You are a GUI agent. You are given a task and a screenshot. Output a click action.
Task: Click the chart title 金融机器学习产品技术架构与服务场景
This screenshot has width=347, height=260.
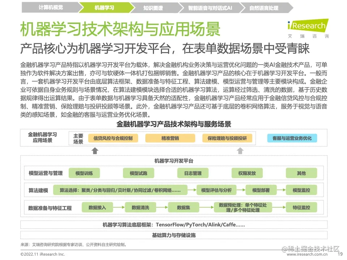click(x=174, y=124)
